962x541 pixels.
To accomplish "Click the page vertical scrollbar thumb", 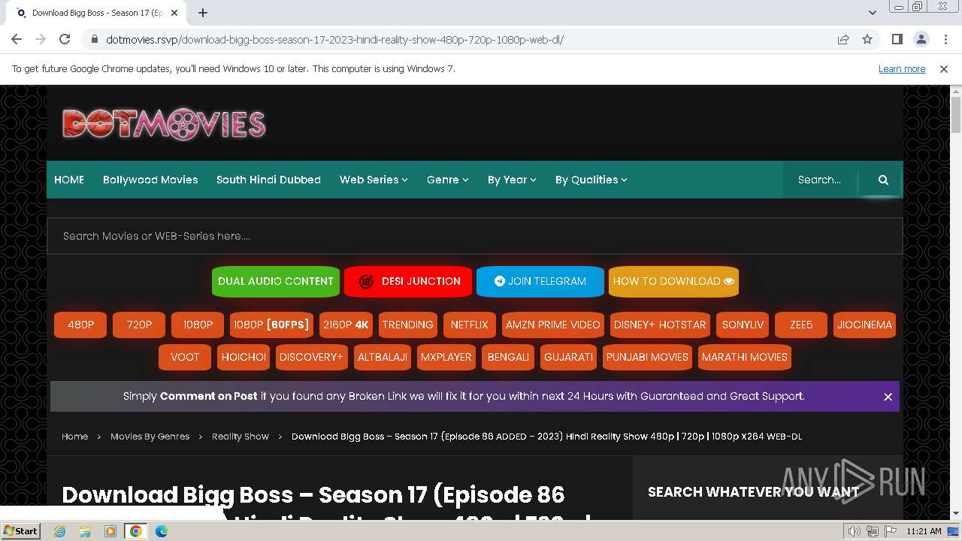I will 955,114.
